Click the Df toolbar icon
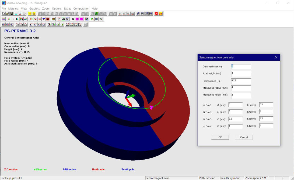The width and height of the screenshot is (294, 180). click(x=67, y=19)
